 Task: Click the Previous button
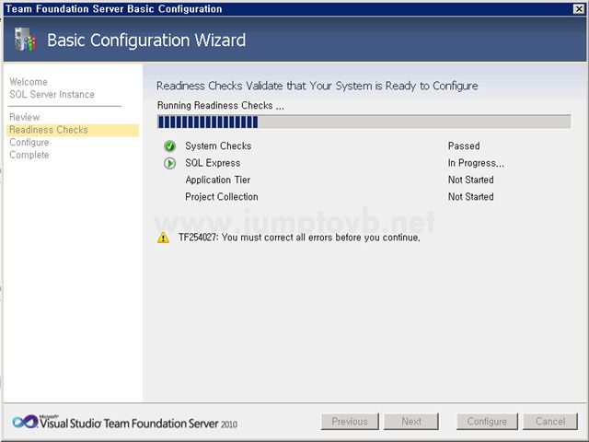[x=350, y=422]
